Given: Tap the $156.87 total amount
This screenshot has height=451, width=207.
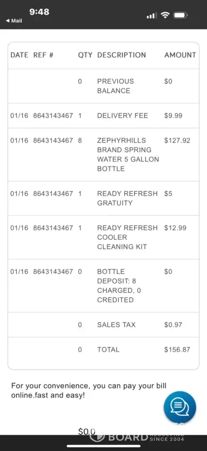Looking at the screenshot, I should [177, 350].
